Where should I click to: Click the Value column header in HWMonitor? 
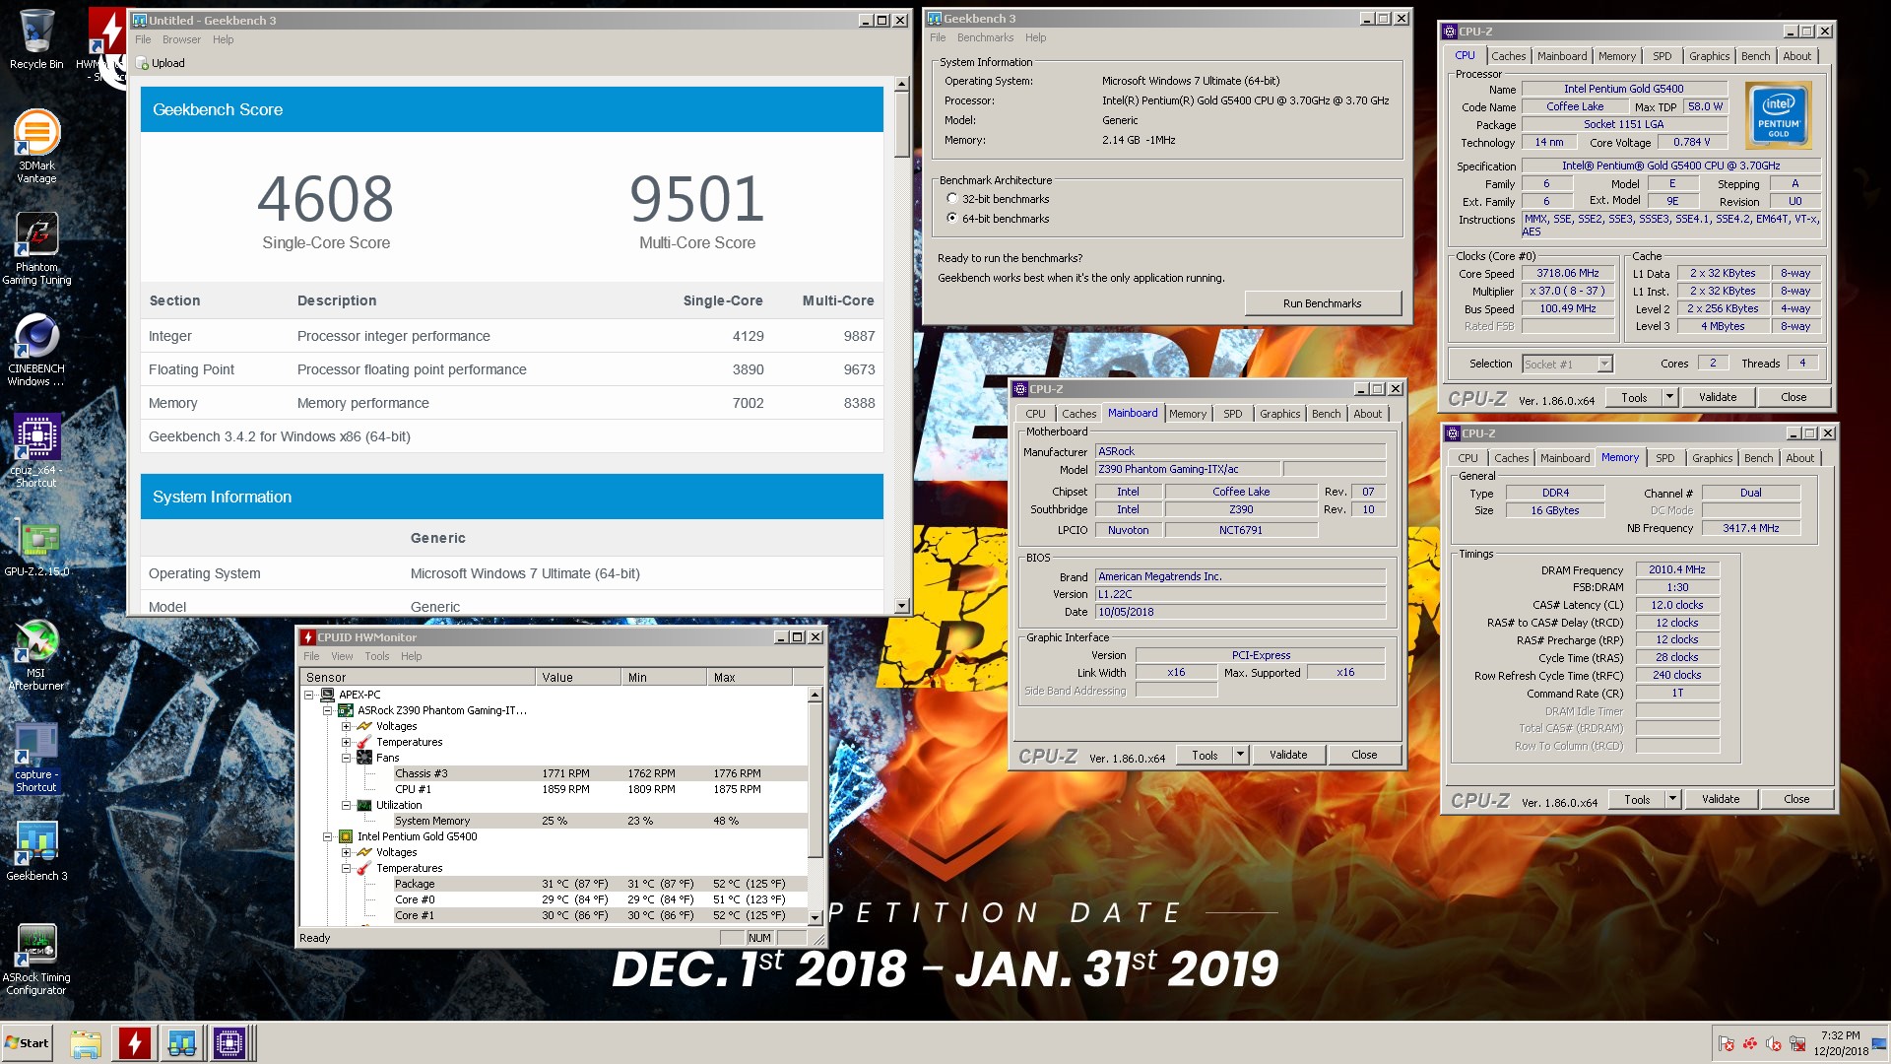(578, 677)
